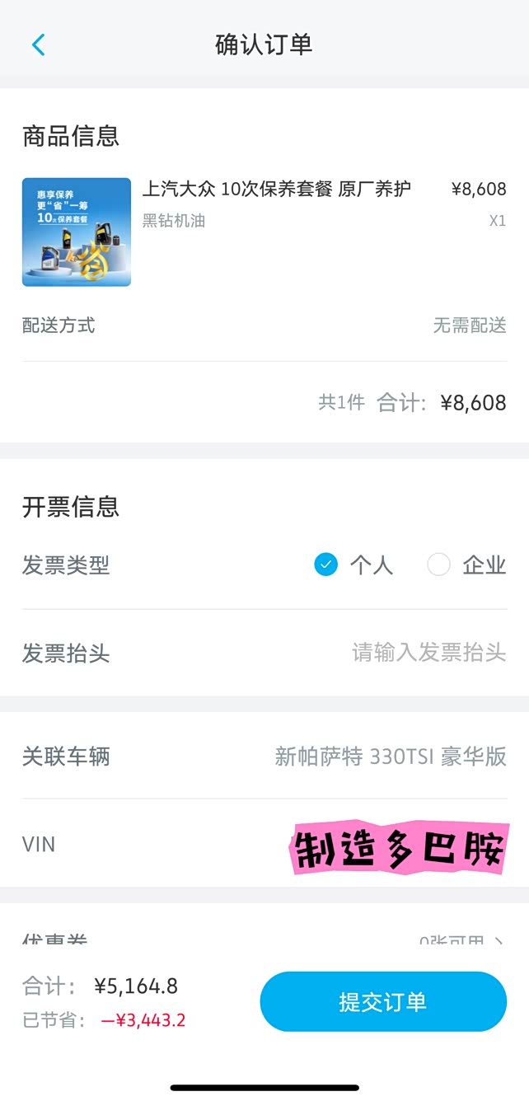Open the maintenance package product thumbnail
The image size is (529, 1101).
pyautogui.click(x=77, y=232)
